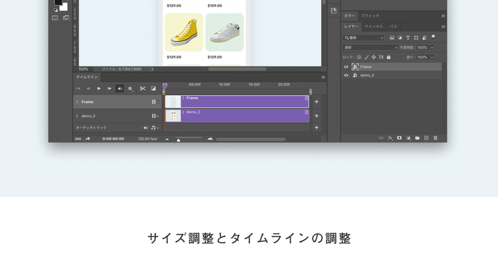Hide the Frame layer

pos(346,67)
